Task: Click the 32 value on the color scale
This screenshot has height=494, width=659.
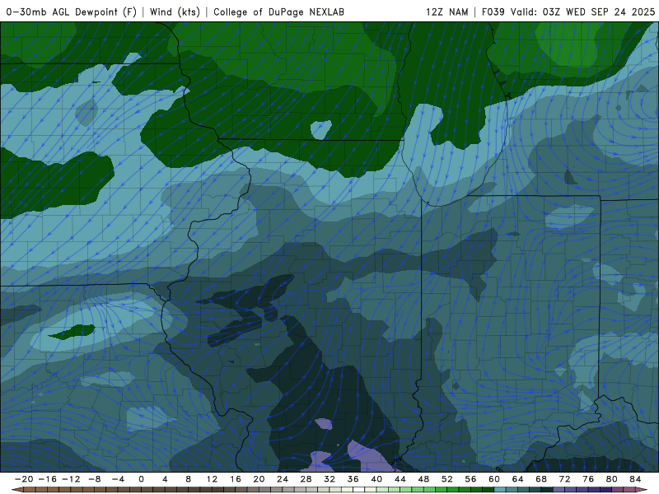Action: pyautogui.click(x=329, y=479)
